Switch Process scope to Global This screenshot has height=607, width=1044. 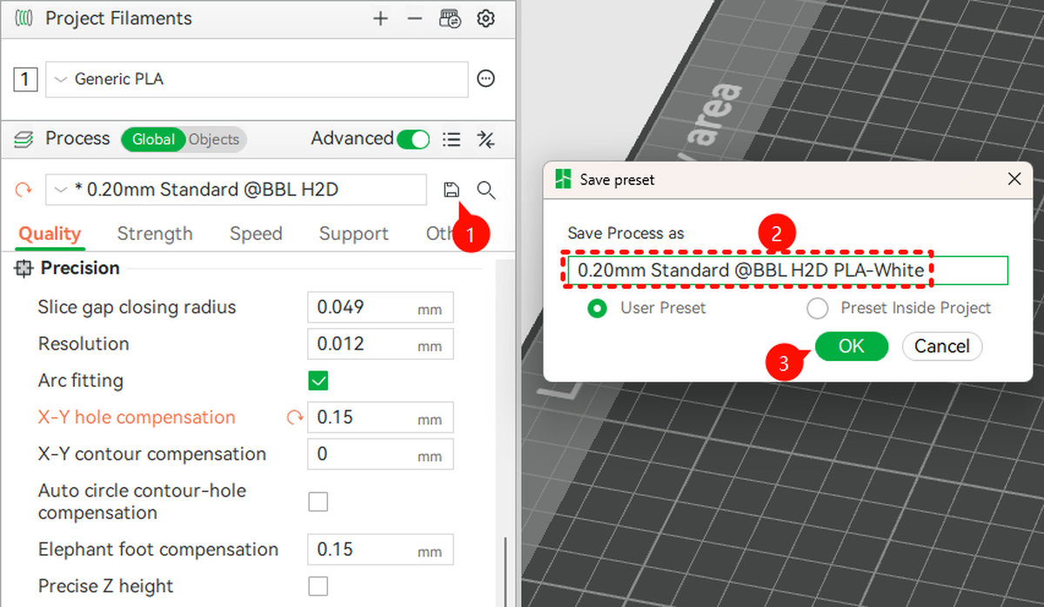click(153, 139)
